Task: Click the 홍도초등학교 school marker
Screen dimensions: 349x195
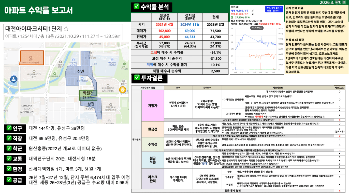Action: (82, 78)
